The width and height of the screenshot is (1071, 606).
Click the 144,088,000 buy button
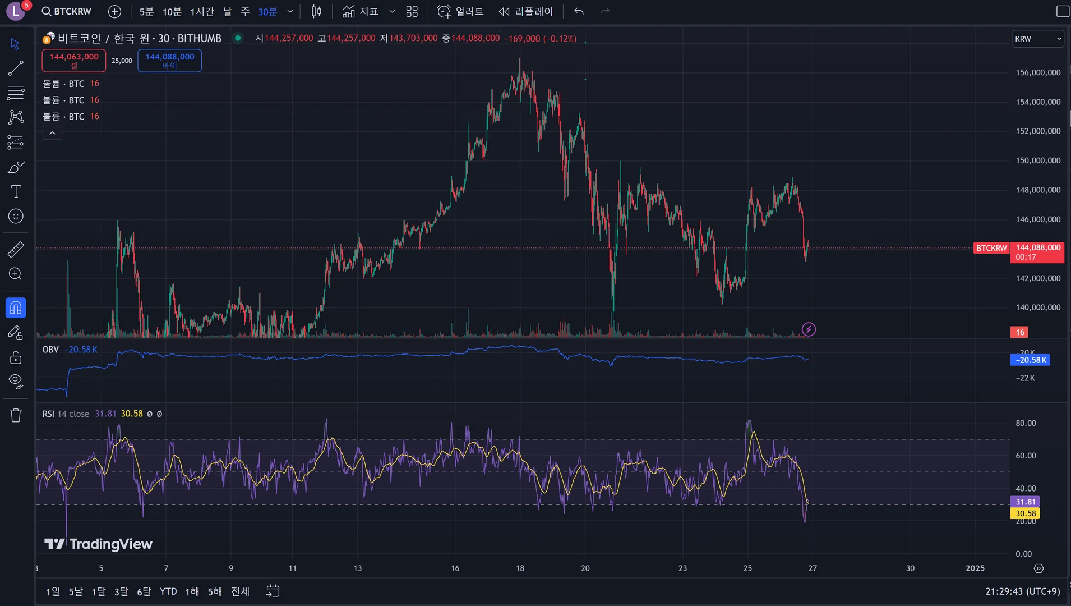(x=170, y=61)
